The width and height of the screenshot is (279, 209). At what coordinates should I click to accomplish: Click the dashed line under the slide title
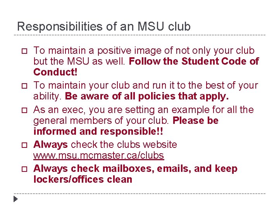[139, 35]
